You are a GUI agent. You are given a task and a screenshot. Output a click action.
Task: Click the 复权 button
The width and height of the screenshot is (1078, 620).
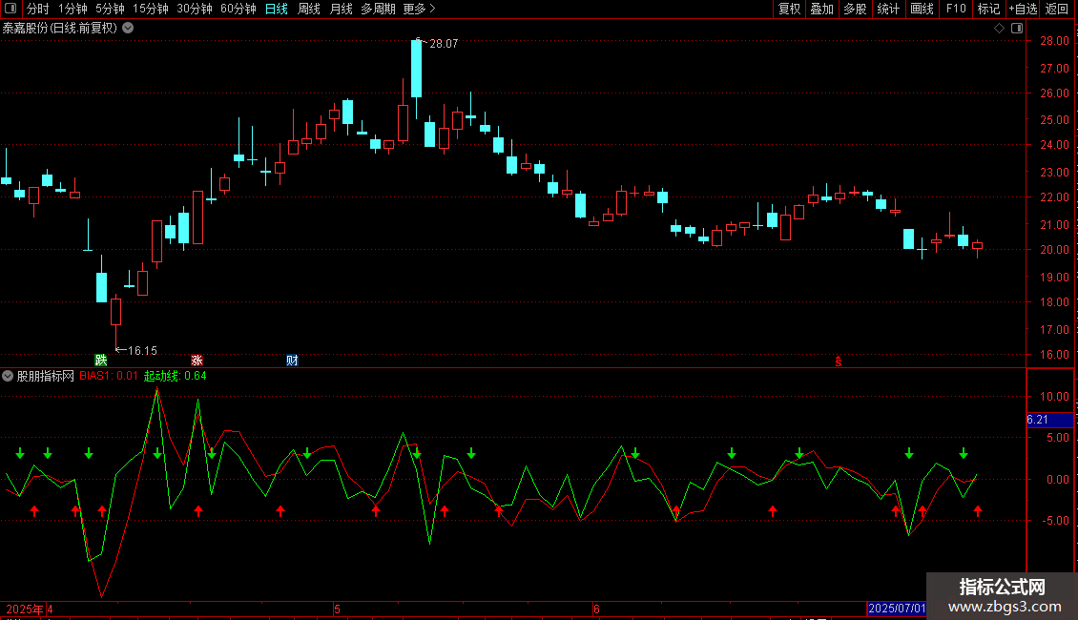[x=789, y=9]
